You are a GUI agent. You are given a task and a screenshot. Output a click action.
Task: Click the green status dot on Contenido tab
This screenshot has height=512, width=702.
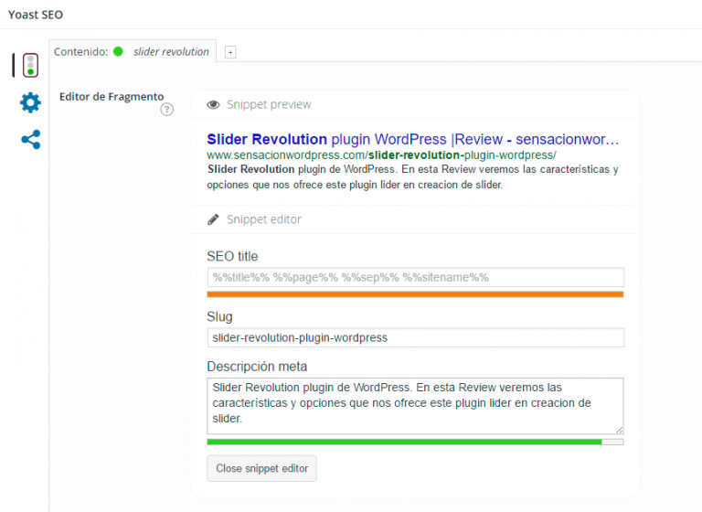click(x=118, y=51)
